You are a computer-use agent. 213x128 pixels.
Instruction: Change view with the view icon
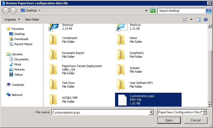tap(185, 20)
